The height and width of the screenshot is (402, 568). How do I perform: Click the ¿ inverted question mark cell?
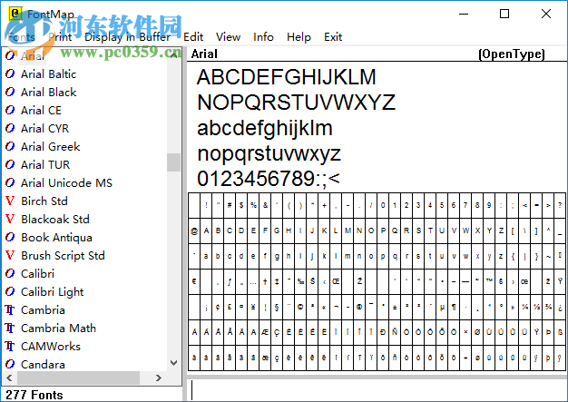[x=560, y=307]
